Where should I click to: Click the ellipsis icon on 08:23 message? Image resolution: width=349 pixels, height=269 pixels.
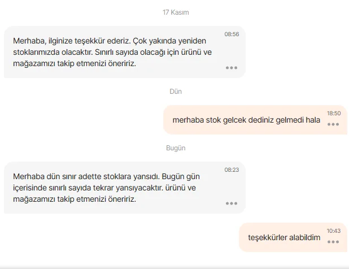232,203
